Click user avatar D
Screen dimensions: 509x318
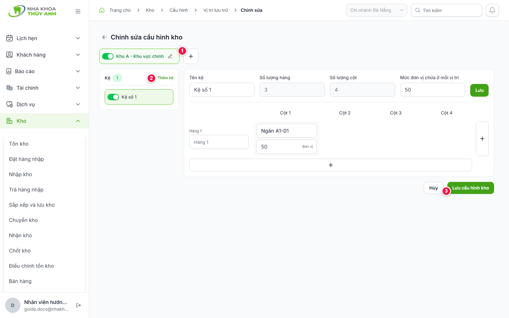(x=13, y=305)
